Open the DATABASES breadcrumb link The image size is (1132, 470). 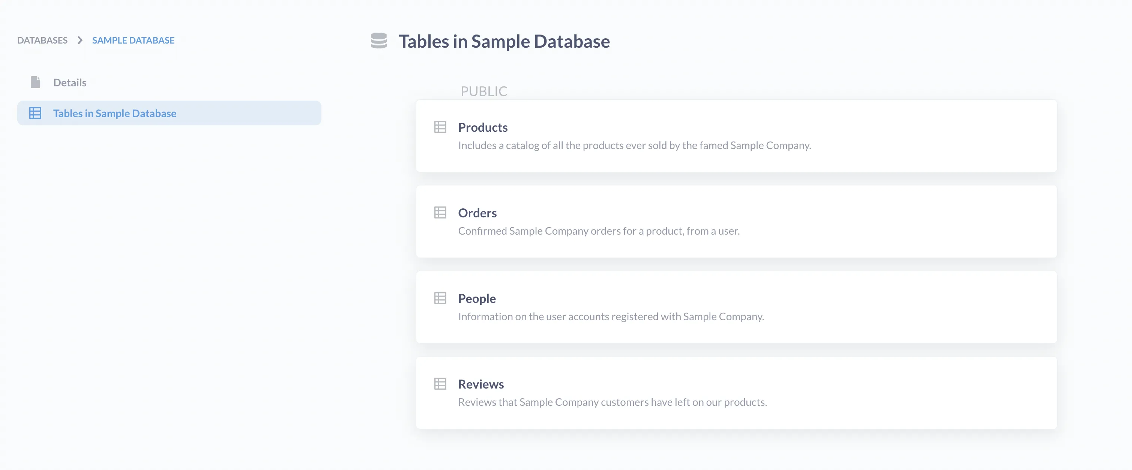tap(42, 40)
